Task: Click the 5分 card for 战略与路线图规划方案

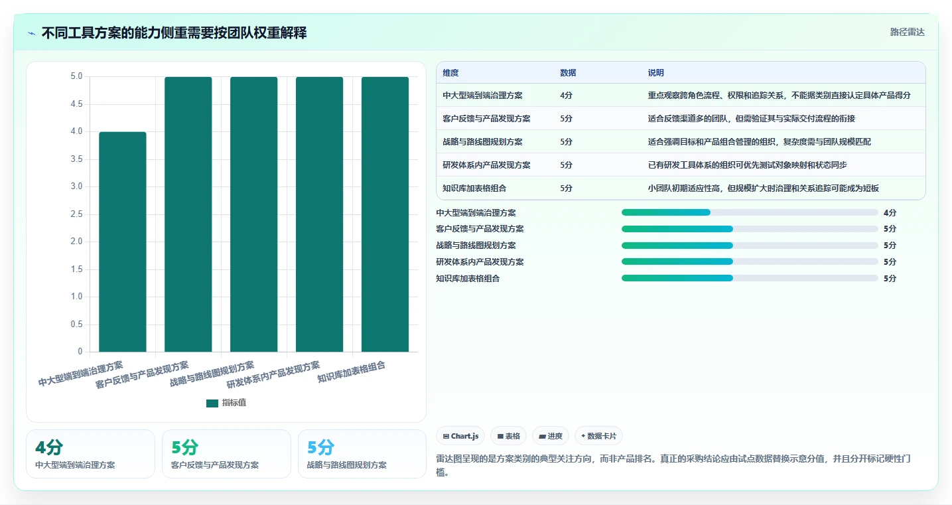Action: [362, 454]
